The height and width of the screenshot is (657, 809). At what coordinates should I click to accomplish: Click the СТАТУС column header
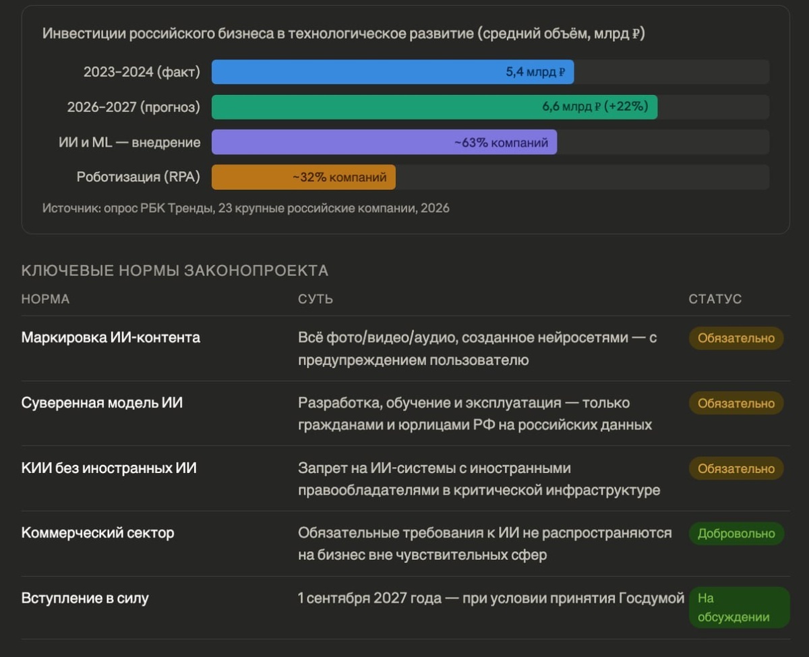(715, 299)
